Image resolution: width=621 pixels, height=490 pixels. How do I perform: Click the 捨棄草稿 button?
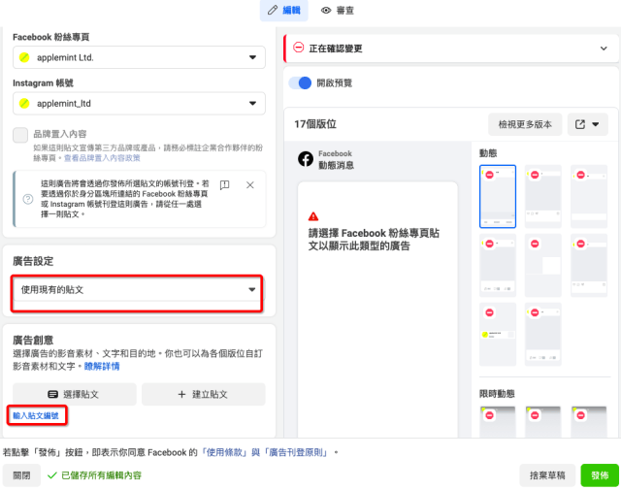point(547,475)
